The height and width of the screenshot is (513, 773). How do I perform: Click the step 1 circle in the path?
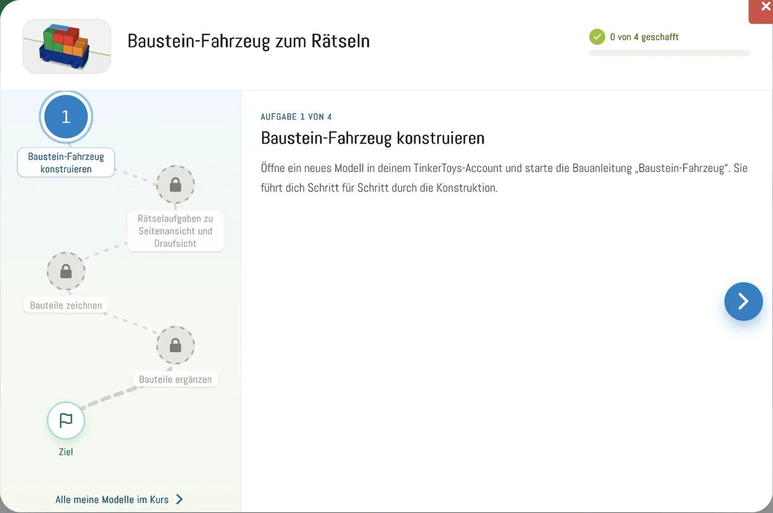click(66, 117)
